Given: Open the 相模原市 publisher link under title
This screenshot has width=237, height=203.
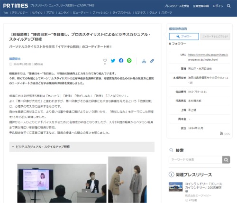Looking at the screenshot, I should (15, 59).
